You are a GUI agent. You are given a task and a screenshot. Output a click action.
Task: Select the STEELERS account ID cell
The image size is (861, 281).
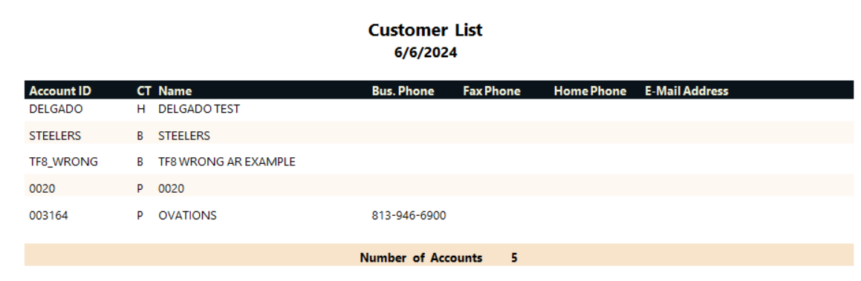pyautogui.click(x=55, y=136)
